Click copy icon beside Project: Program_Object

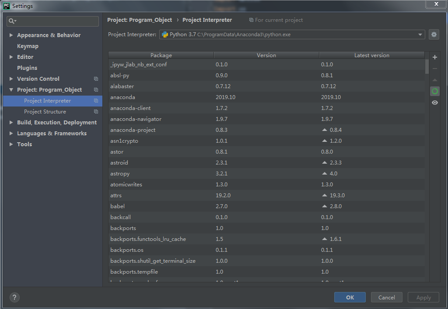[x=96, y=90]
